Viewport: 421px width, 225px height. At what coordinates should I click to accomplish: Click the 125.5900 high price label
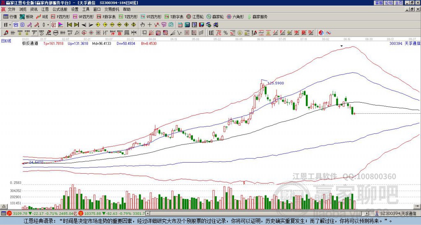coord(276,83)
